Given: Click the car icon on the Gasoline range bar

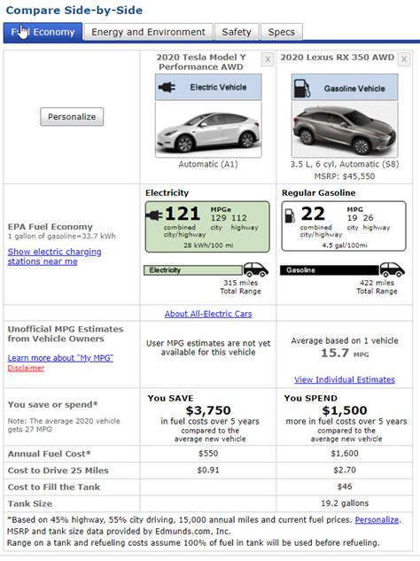Looking at the screenshot, I should [393, 269].
